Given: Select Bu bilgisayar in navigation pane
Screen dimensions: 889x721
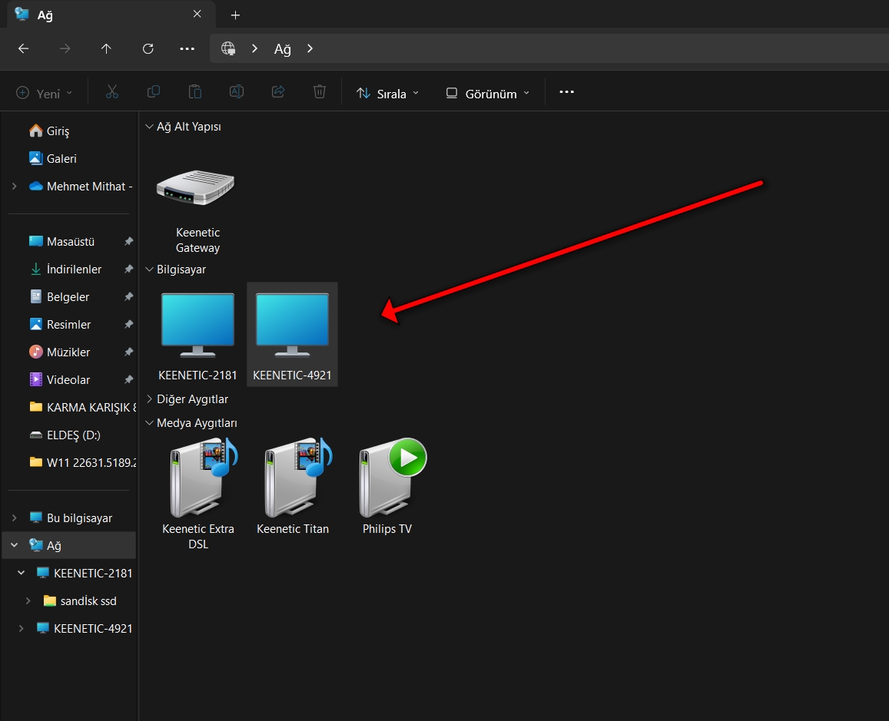Looking at the screenshot, I should point(70,518).
